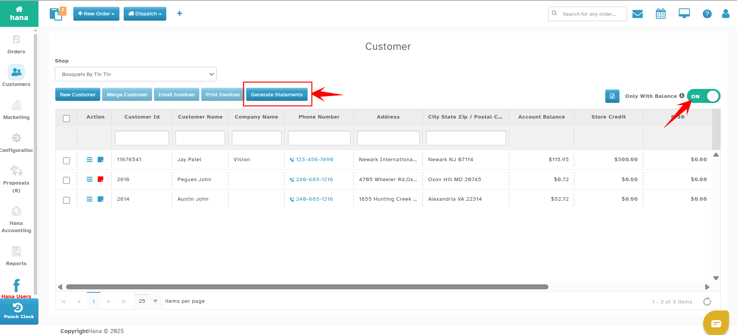This screenshot has height=335, width=737.
Task: Click Customer Name filter field
Action: click(x=200, y=138)
